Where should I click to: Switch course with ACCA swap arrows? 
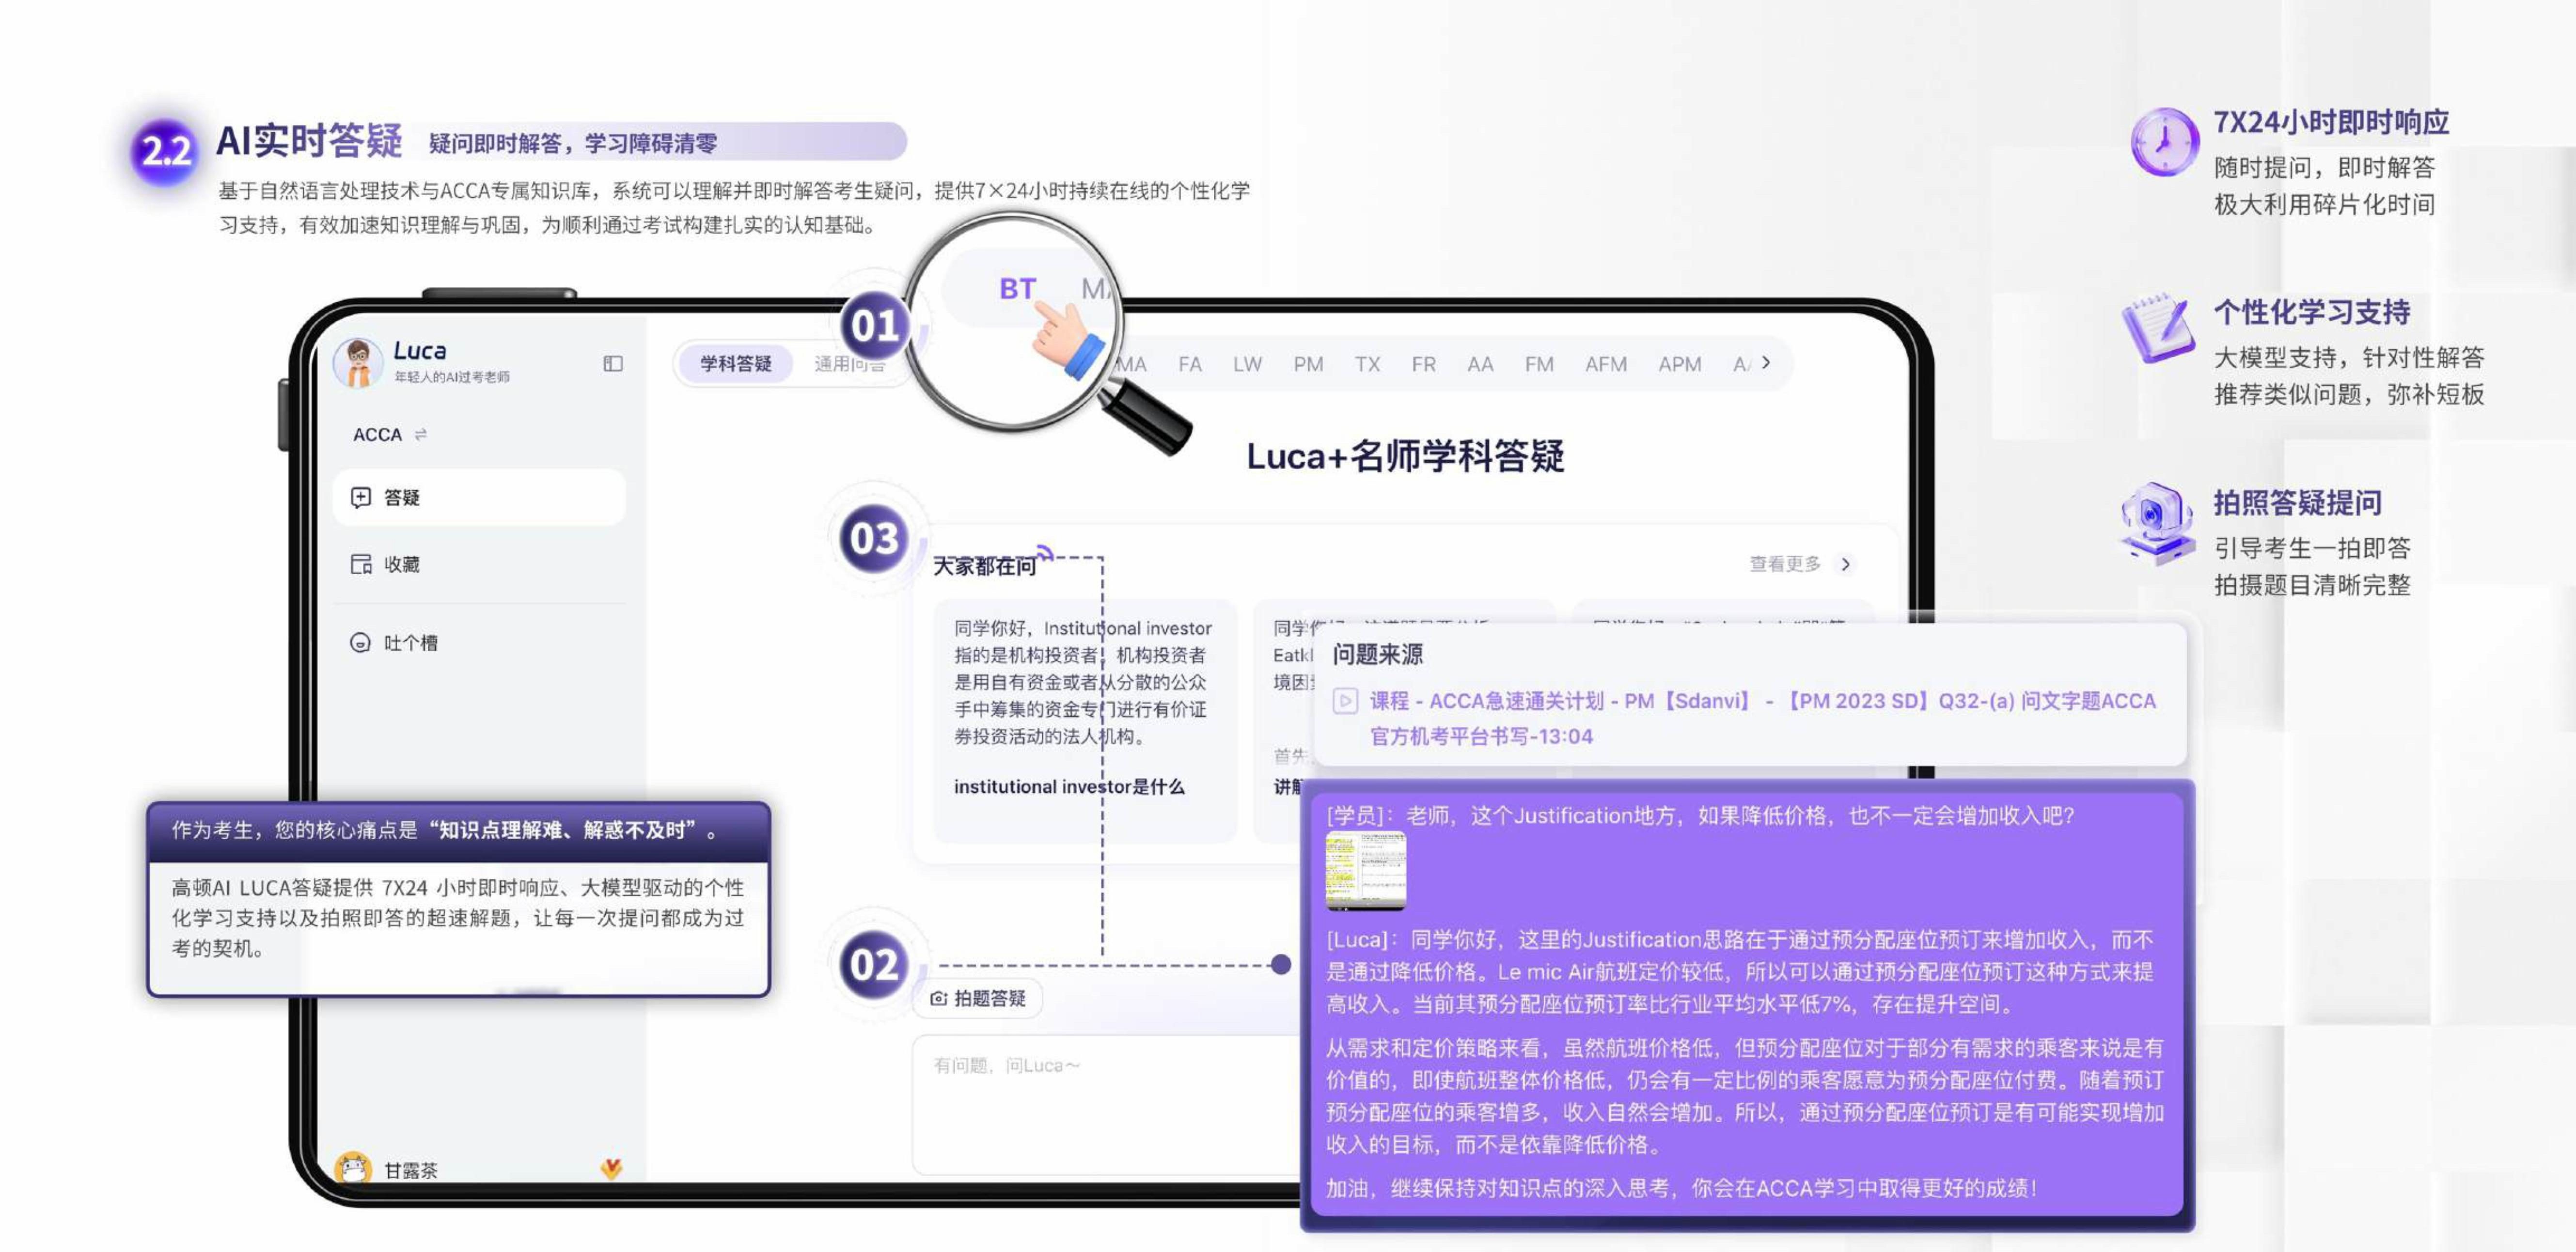[x=421, y=434]
